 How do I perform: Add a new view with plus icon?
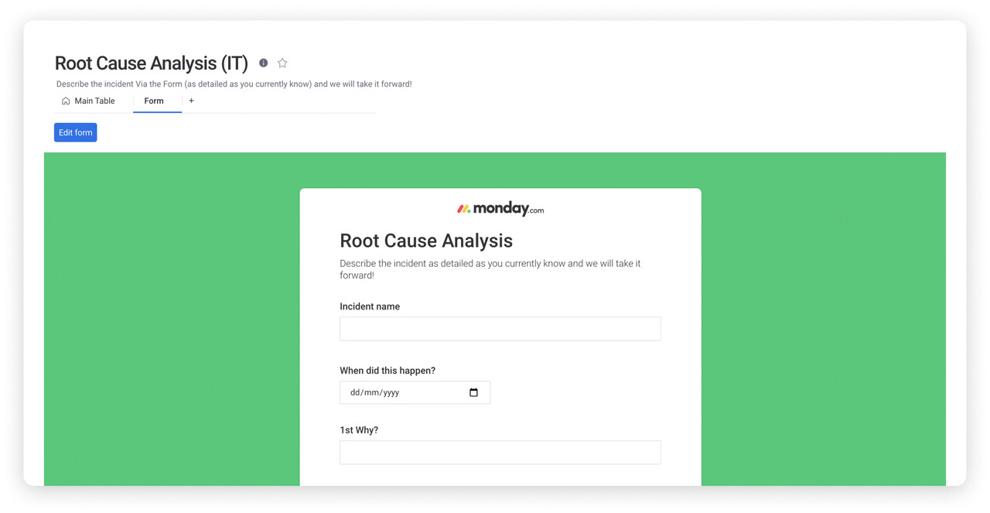[x=191, y=101]
